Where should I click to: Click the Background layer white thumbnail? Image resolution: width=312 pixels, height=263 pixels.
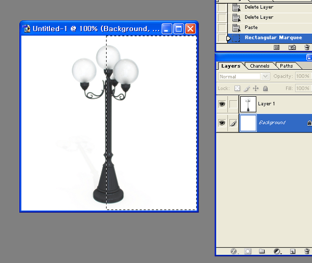click(248, 123)
